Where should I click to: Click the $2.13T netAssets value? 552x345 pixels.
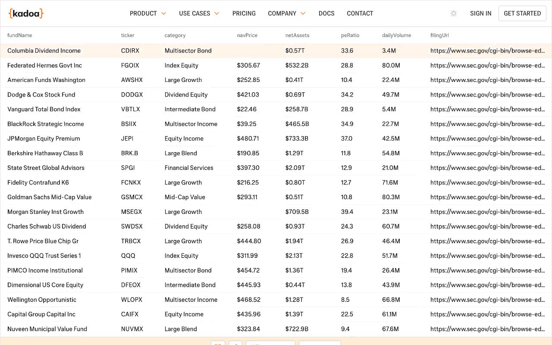(295, 256)
